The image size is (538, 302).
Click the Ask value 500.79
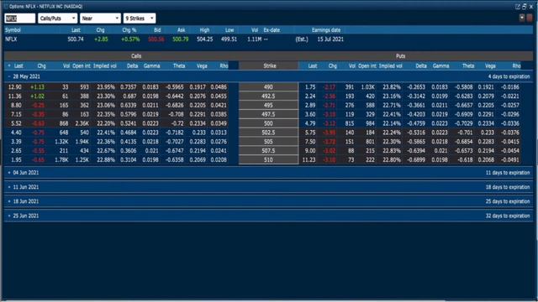pos(181,39)
